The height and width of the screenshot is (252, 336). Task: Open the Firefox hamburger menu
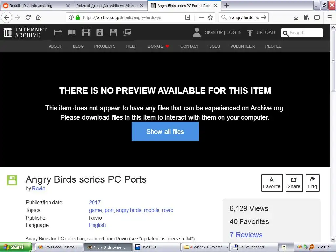[330, 18]
